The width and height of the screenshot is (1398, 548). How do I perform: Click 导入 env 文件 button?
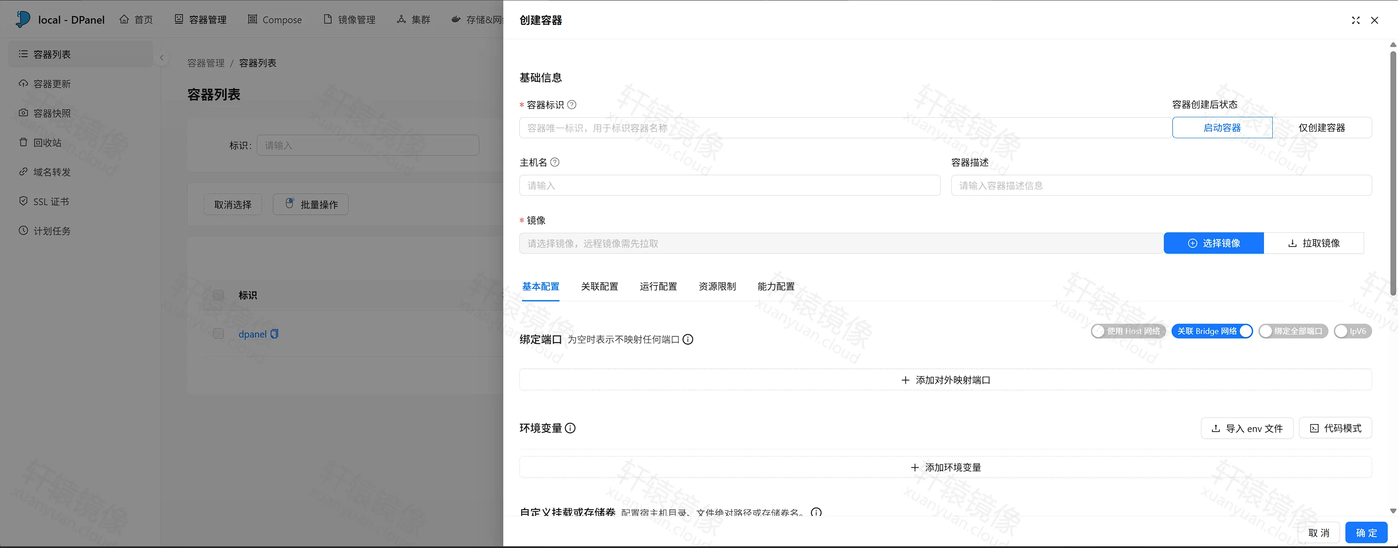point(1247,428)
